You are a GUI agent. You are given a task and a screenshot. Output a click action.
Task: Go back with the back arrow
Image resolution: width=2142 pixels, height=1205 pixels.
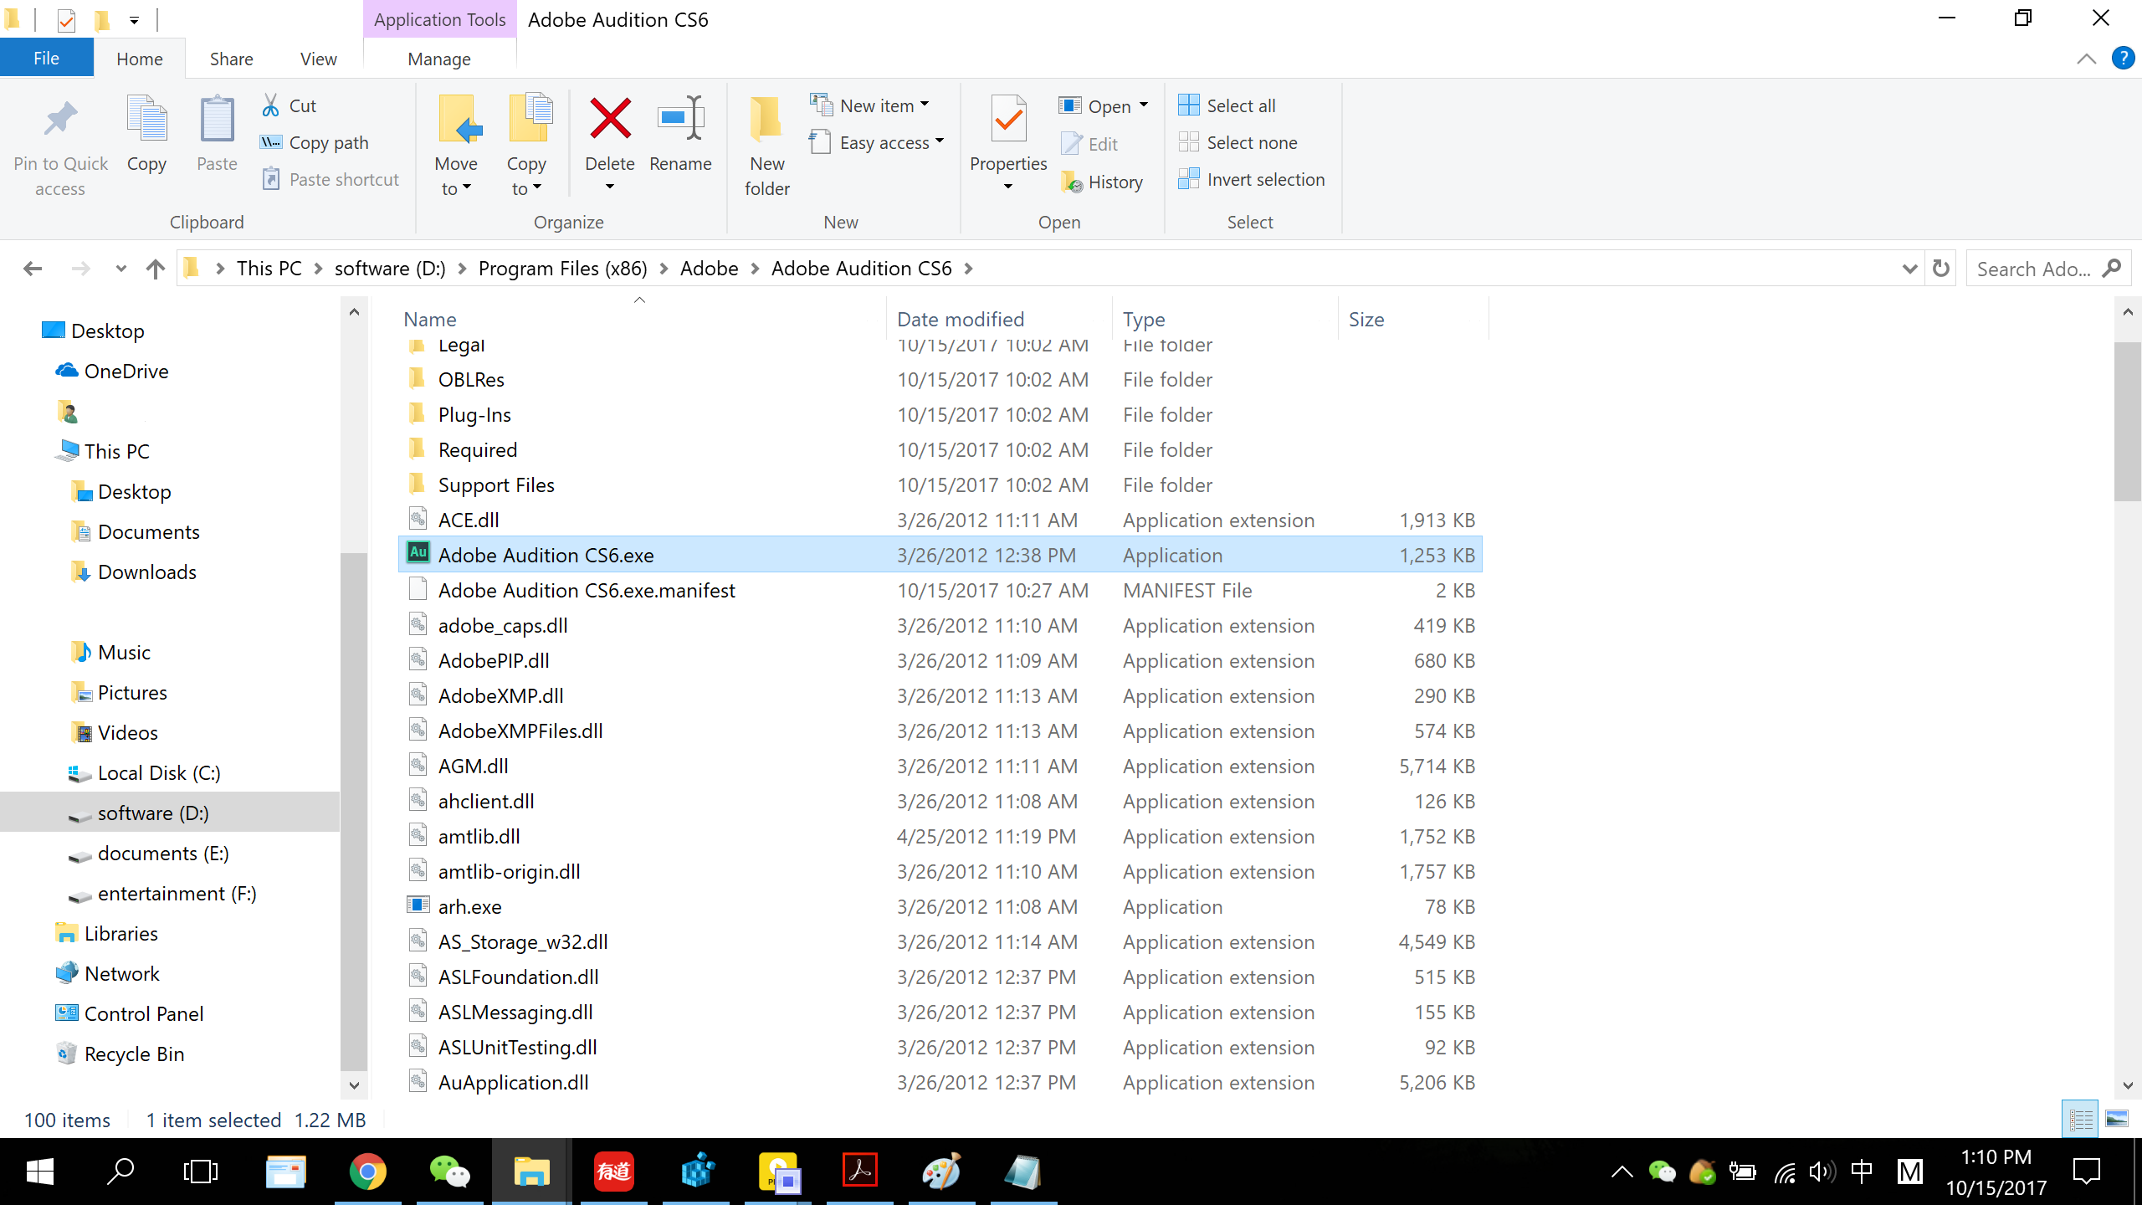click(x=33, y=269)
